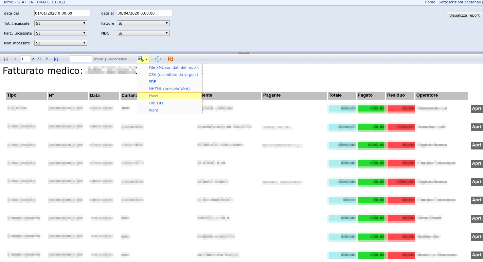Open the Tot. Incassate dropdown

point(61,23)
